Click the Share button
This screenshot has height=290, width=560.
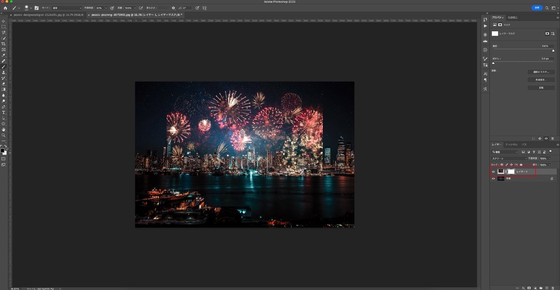point(537,8)
